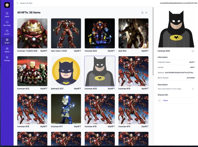Image resolution: width=198 pixels, height=147 pixels.
Task: Click the contract Address value
Action: pos(179,73)
